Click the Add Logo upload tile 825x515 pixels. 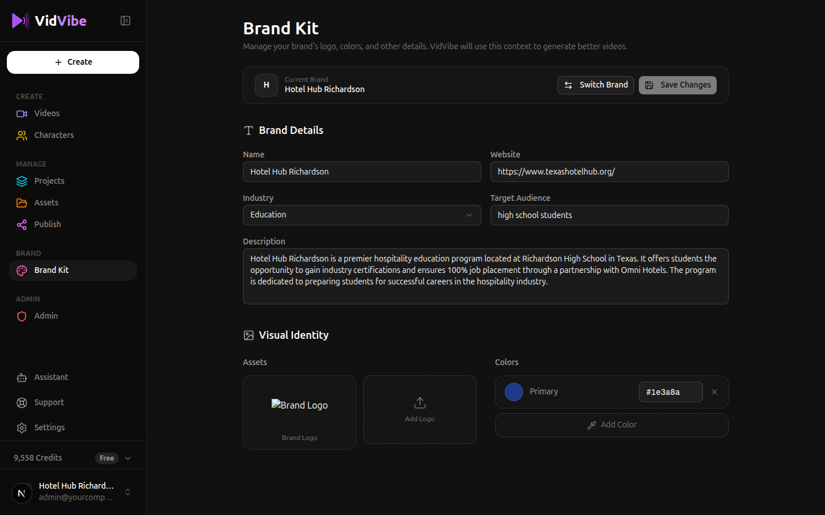click(x=420, y=410)
